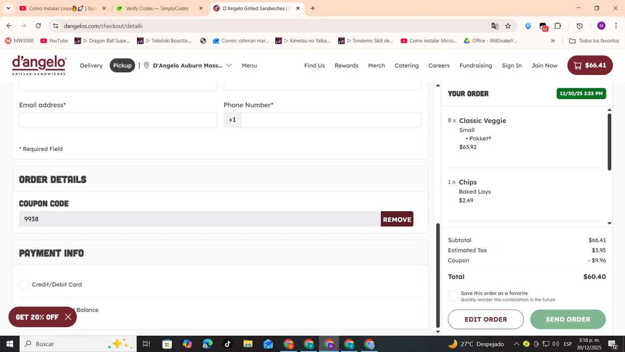Open Chrome three-dot menu
The height and width of the screenshot is (352, 625).
[616, 26]
